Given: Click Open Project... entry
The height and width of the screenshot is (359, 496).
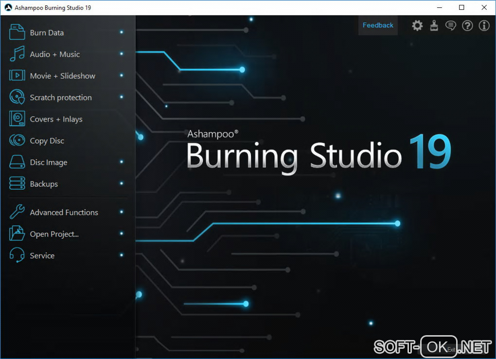Looking at the screenshot, I should (68, 233).
